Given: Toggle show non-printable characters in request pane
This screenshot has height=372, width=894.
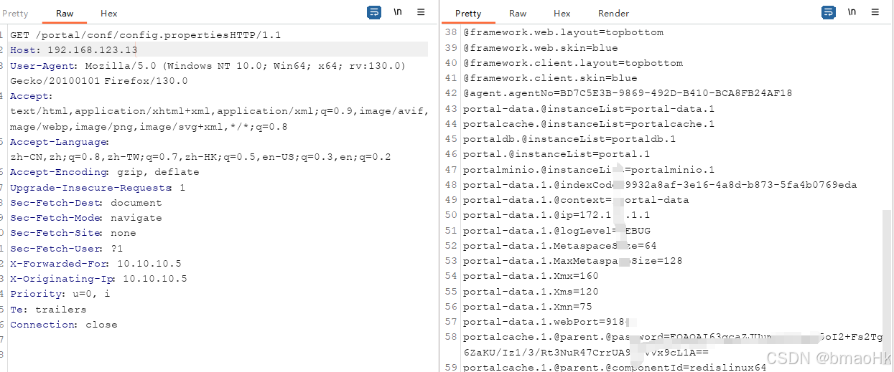Looking at the screenshot, I should coord(398,12).
